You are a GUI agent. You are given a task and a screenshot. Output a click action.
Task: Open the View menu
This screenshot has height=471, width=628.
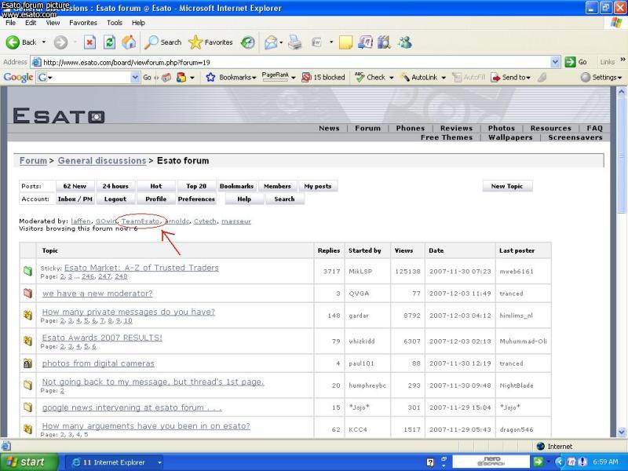coord(53,23)
